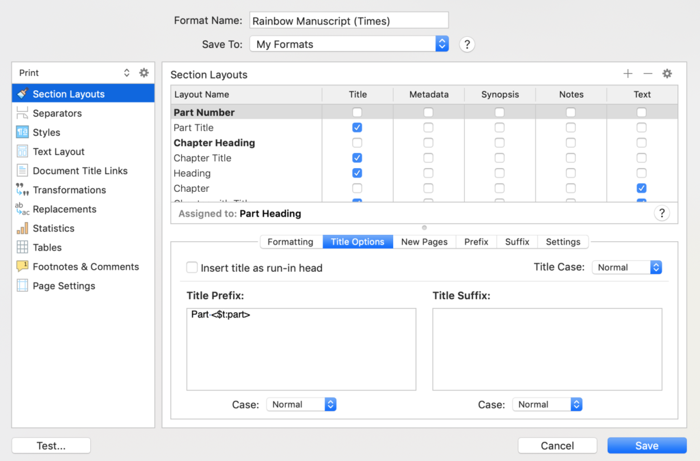The image size is (700, 461).
Task: Remove selected layout with minus button
Action: [648, 74]
